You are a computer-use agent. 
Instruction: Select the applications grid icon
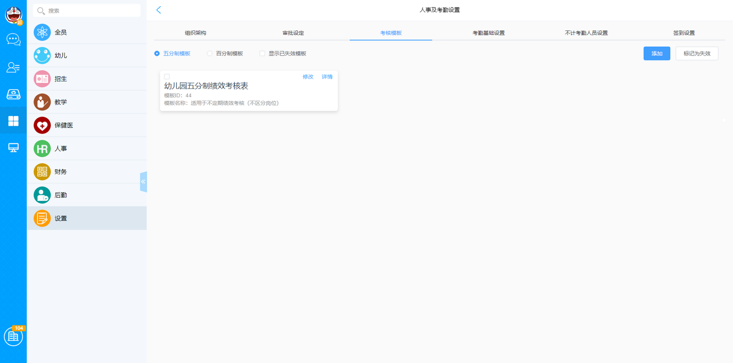pos(13,120)
